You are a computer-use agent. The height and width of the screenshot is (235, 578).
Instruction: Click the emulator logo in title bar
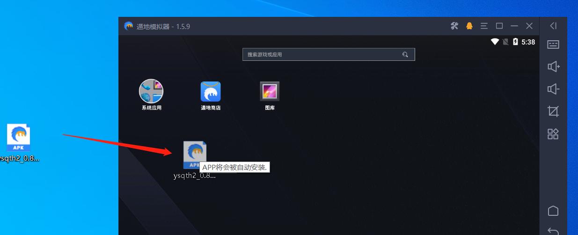pyautogui.click(x=128, y=26)
